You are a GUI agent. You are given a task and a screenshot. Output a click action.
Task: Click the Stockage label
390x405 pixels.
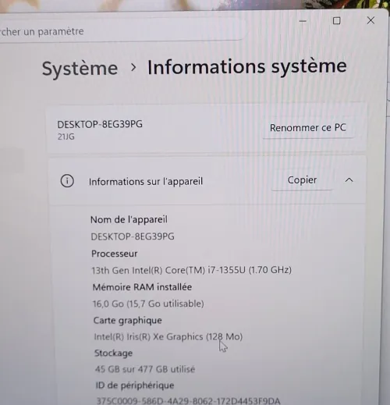(x=113, y=353)
